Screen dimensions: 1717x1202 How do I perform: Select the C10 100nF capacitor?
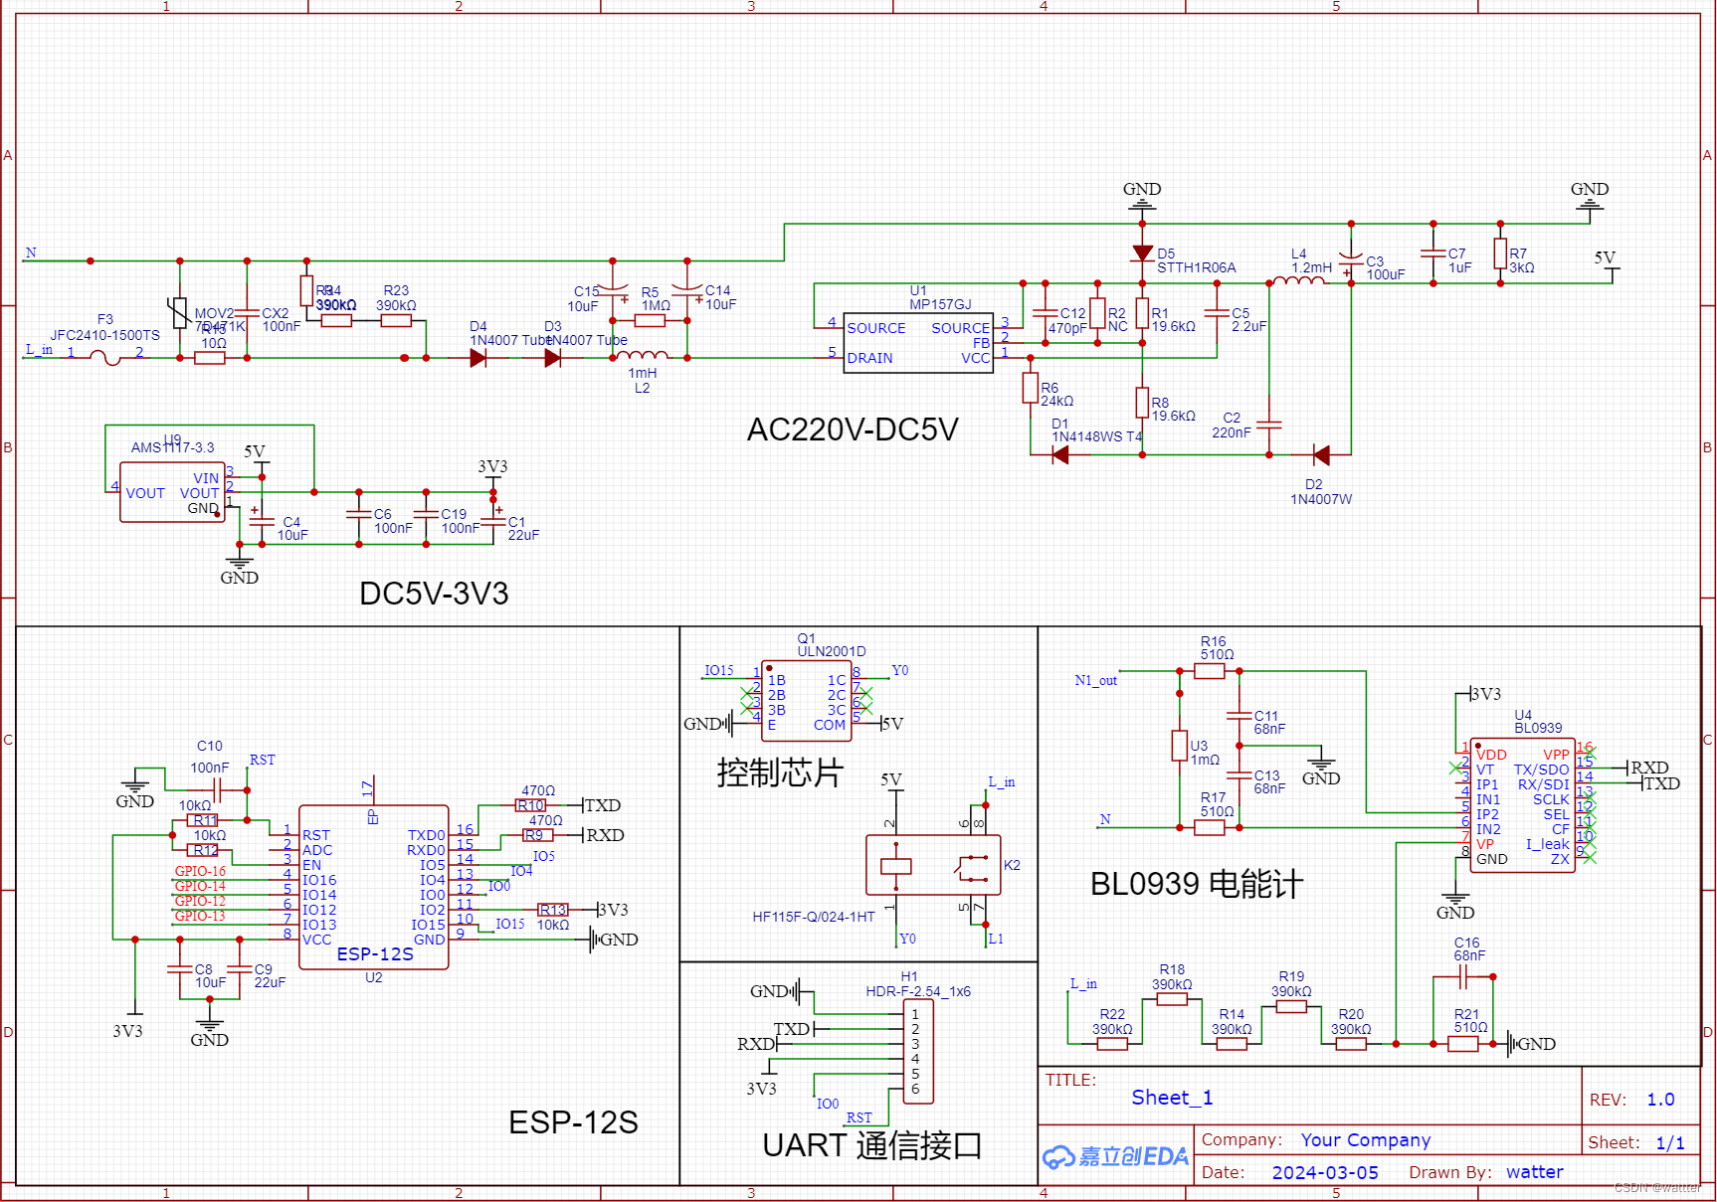pyautogui.click(x=219, y=790)
